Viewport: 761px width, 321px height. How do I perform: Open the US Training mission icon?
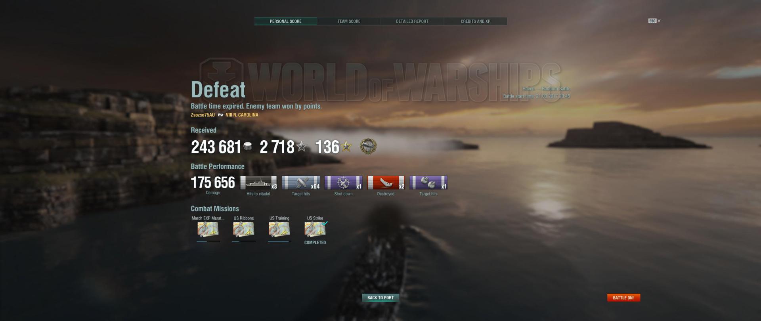[279, 229]
